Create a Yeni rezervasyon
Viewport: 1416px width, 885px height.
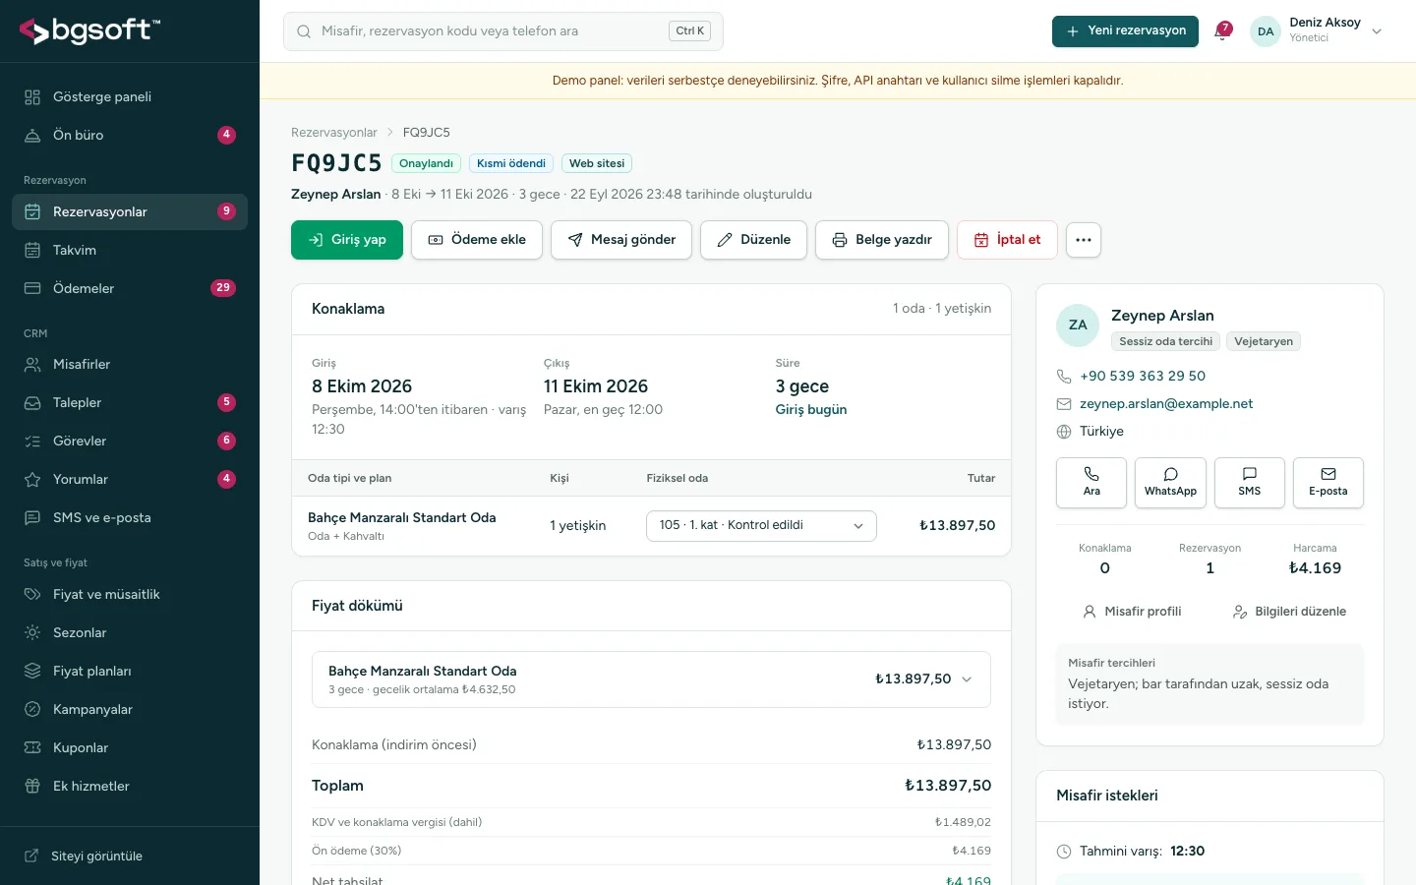click(x=1125, y=31)
